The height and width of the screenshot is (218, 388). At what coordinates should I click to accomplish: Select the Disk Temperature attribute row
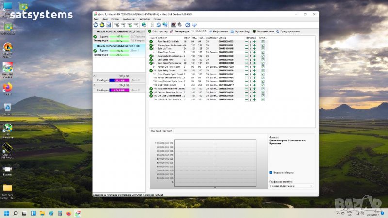[166, 85]
